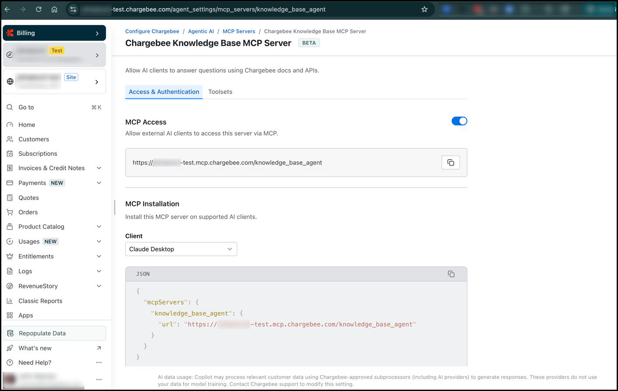Screen dimensions: 618x391
Task: Click the browser back arrow
Action: pyautogui.click(x=7, y=9)
